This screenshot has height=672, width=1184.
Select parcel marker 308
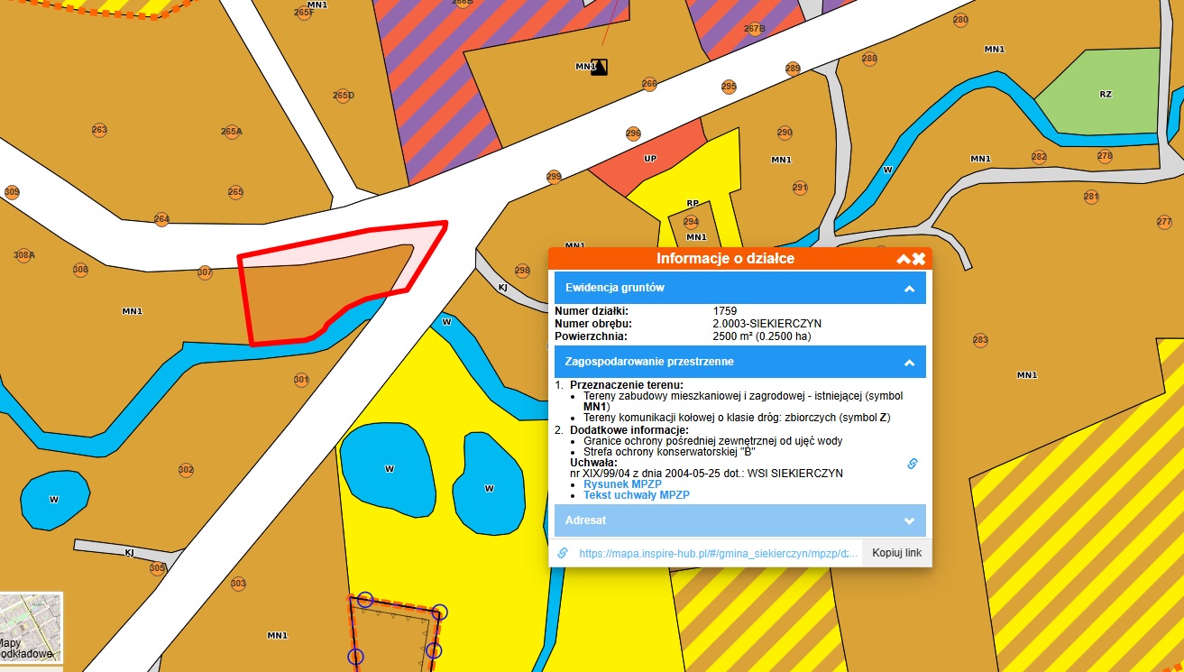pyautogui.click(x=80, y=270)
